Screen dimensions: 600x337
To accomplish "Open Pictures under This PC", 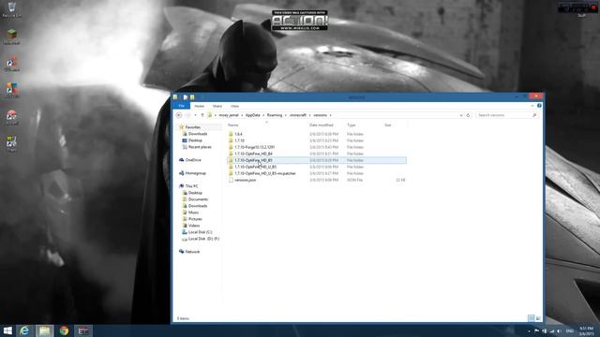I will [195, 219].
